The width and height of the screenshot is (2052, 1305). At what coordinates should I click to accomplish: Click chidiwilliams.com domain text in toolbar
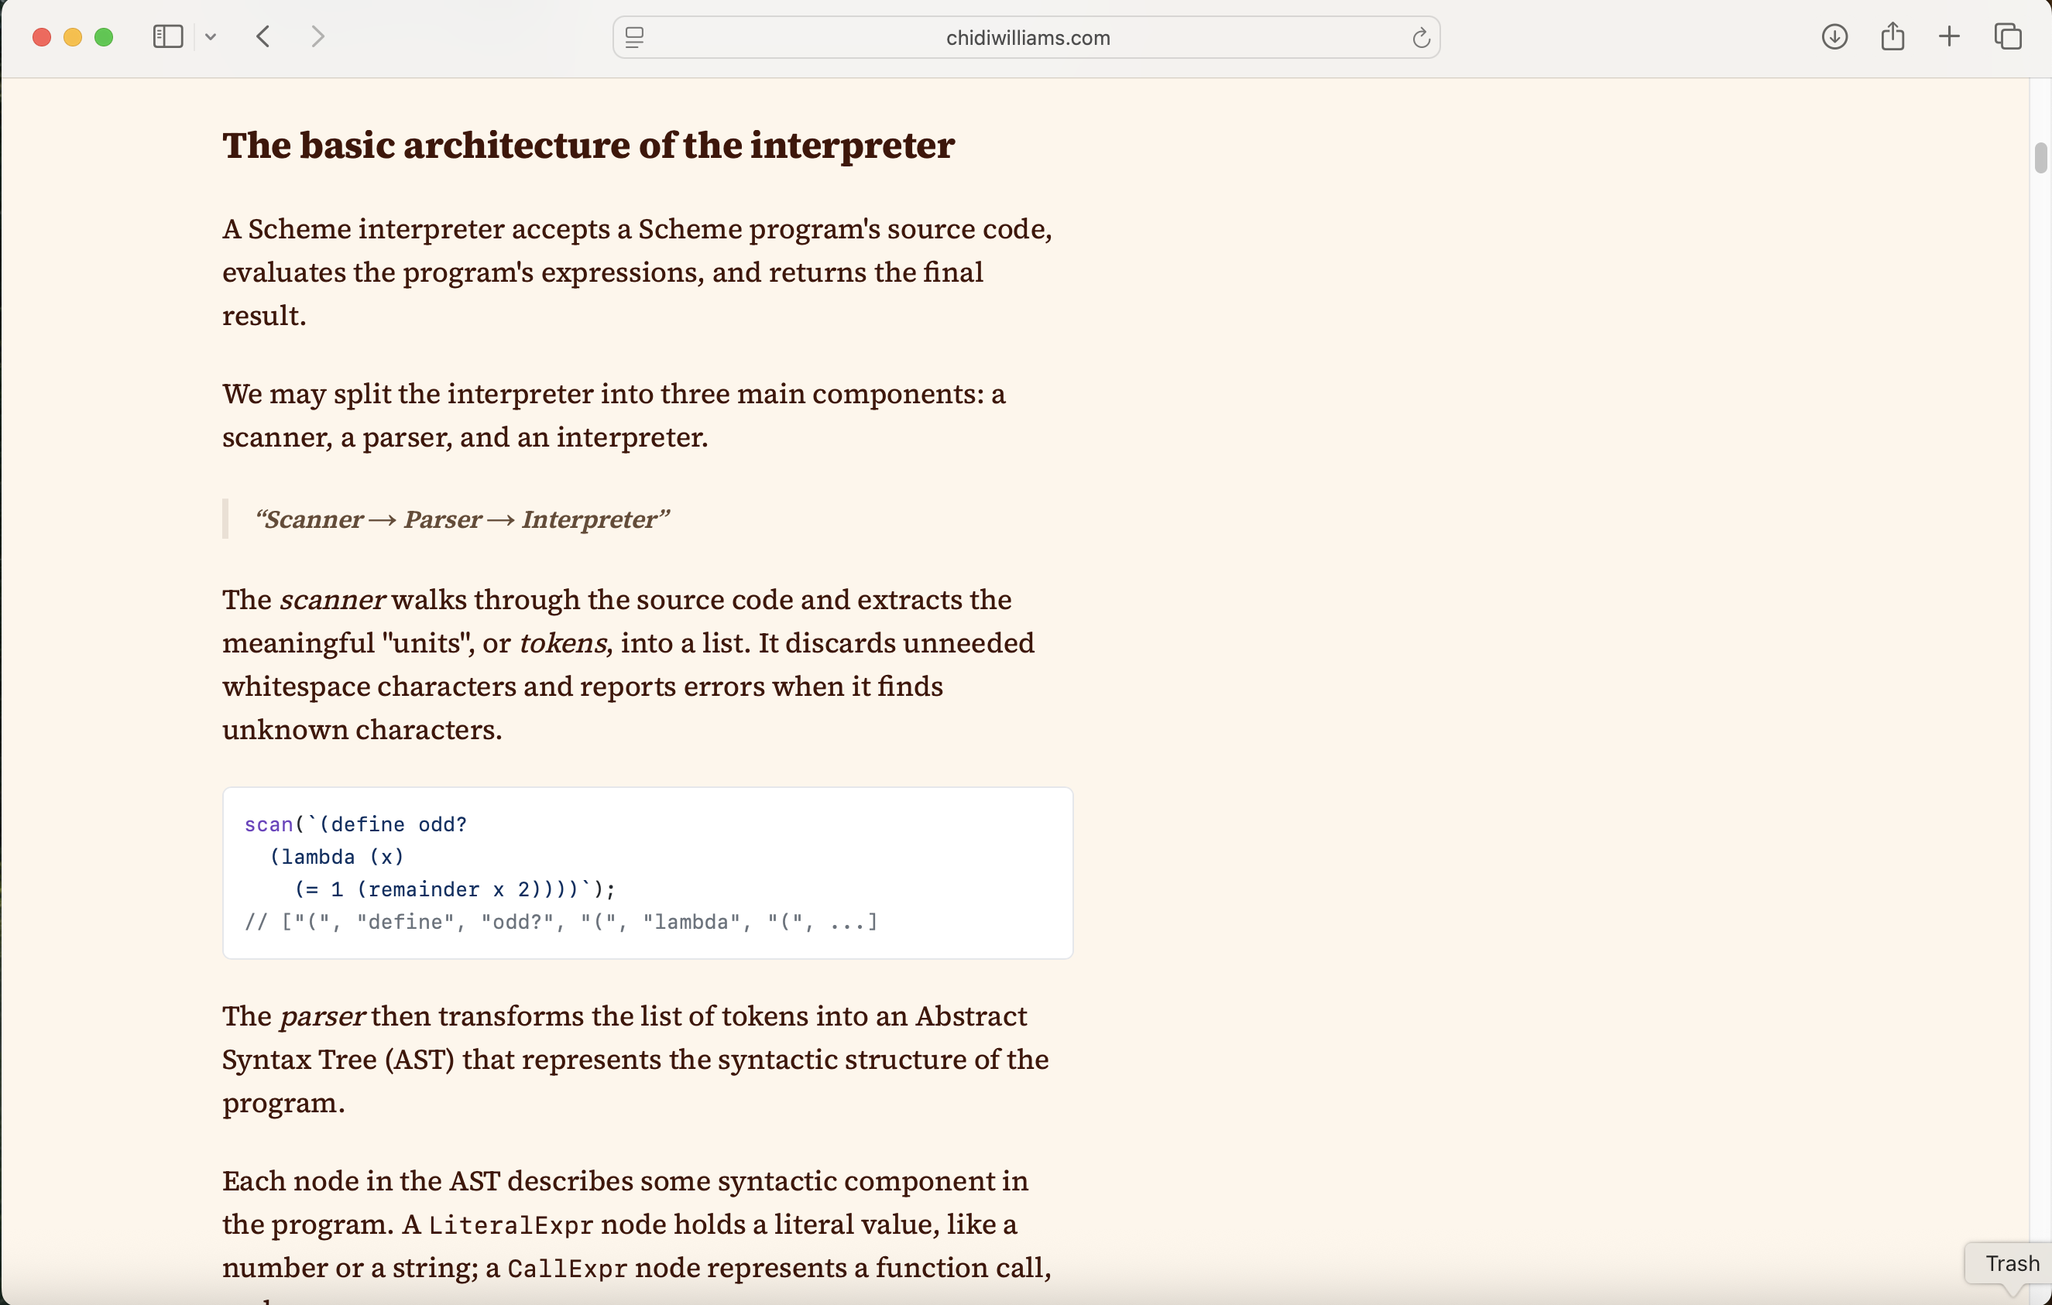pyautogui.click(x=1026, y=36)
